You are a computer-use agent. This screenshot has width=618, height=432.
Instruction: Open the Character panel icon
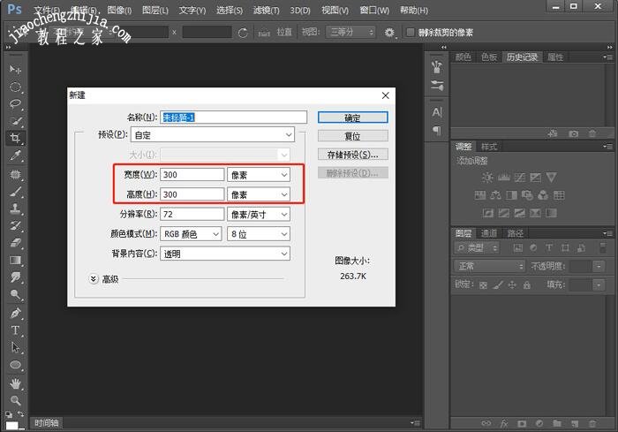tap(436, 112)
